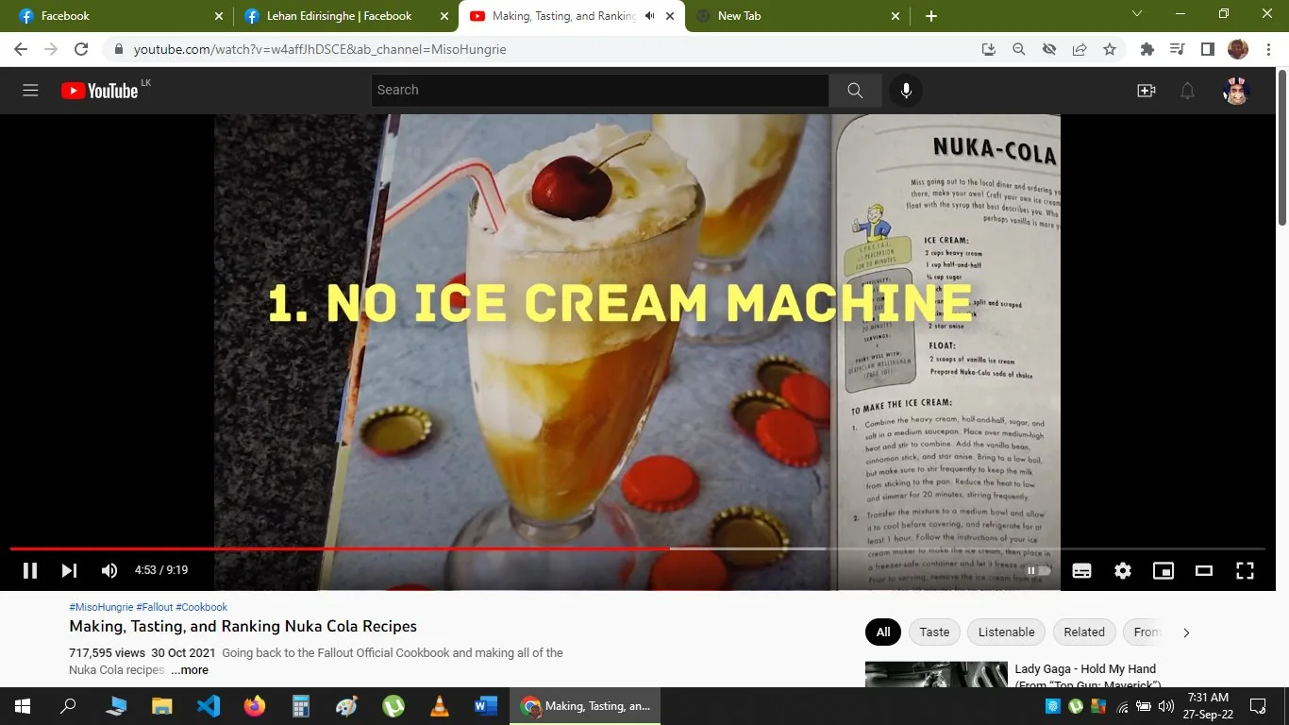Open the #Fallout hashtag link
This screenshot has width=1289, height=725.
[154, 607]
